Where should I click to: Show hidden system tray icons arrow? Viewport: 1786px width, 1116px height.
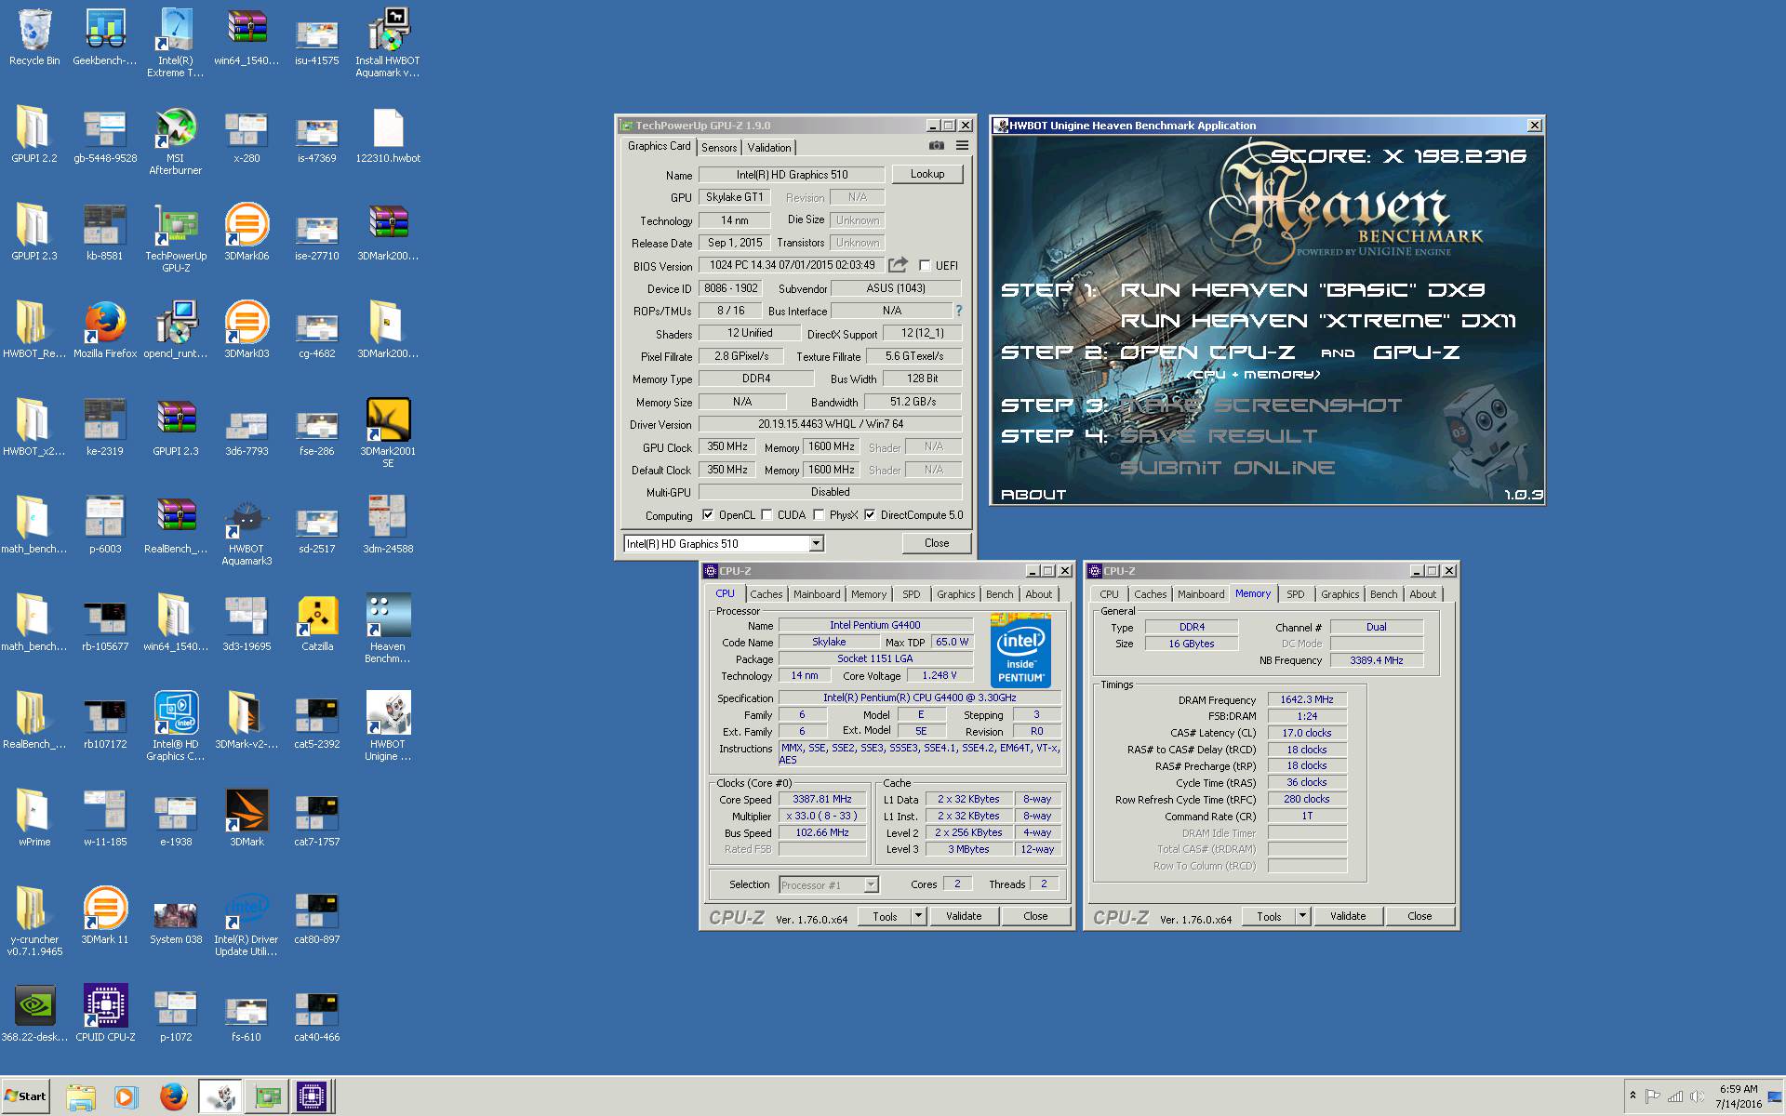click(x=1633, y=1096)
